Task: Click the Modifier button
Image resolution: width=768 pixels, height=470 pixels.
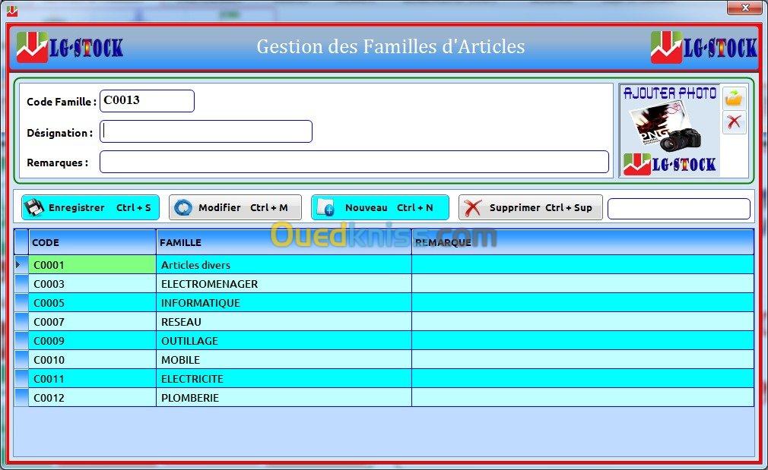Action: pos(235,207)
